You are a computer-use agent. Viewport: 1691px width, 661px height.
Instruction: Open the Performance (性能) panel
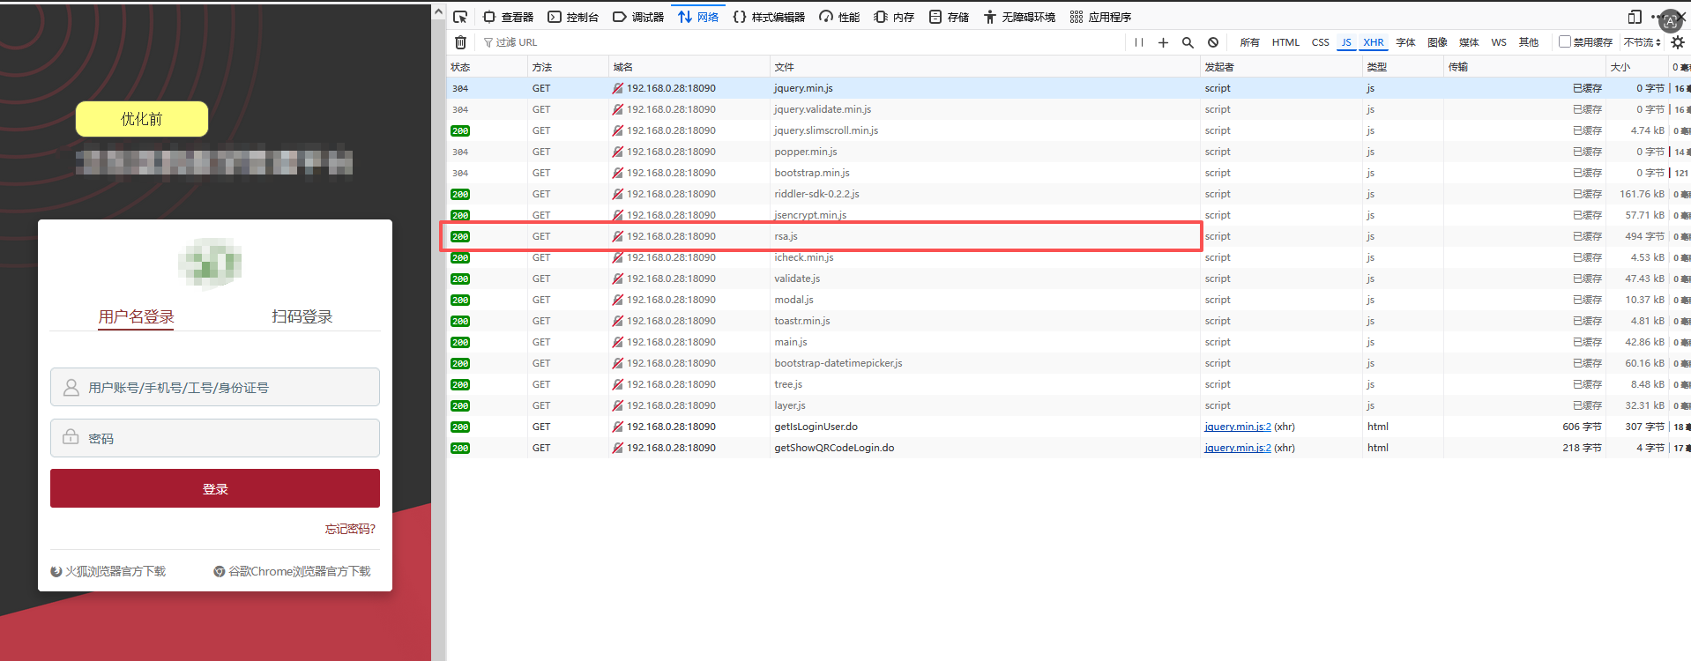[x=839, y=17]
